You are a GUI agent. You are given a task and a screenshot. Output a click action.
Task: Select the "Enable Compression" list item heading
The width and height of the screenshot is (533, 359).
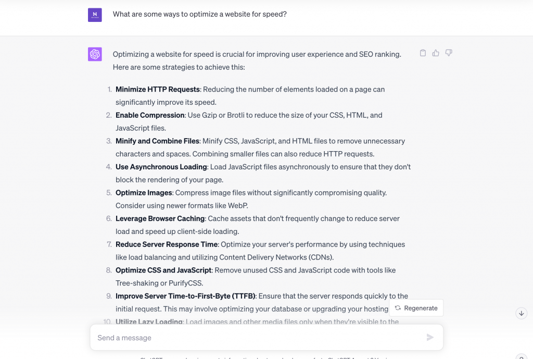tap(150, 115)
